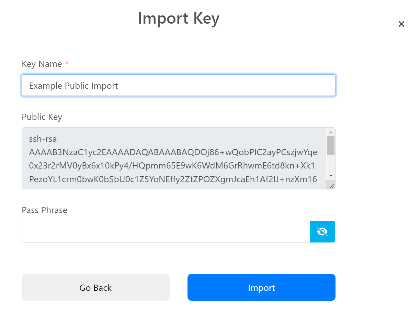
Task: Place cursor after 'Example Public Import' text
Action: (x=119, y=86)
